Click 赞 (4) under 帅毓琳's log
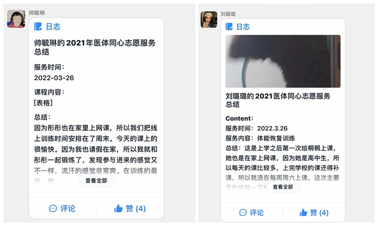The width and height of the screenshot is (377, 226). click(x=136, y=208)
